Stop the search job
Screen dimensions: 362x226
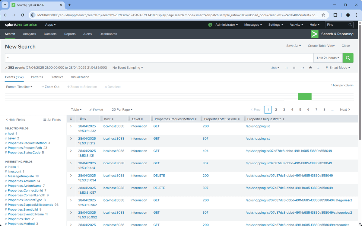(294, 68)
